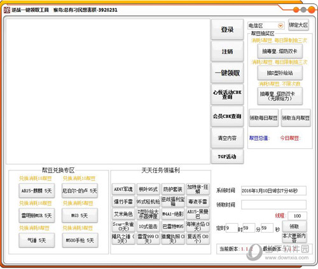Open the TGP活动 button
This screenshot has height=269, width=318.
click(227, 156)
